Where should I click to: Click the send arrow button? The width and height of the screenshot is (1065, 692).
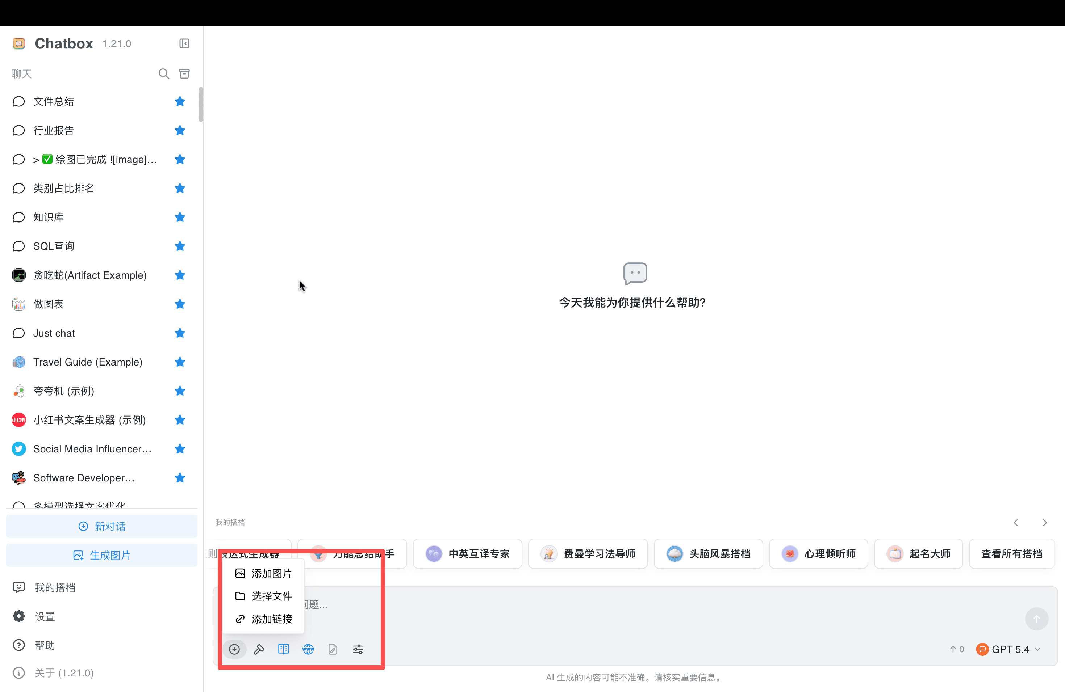pyautogui.click(x=1037, y=619)
